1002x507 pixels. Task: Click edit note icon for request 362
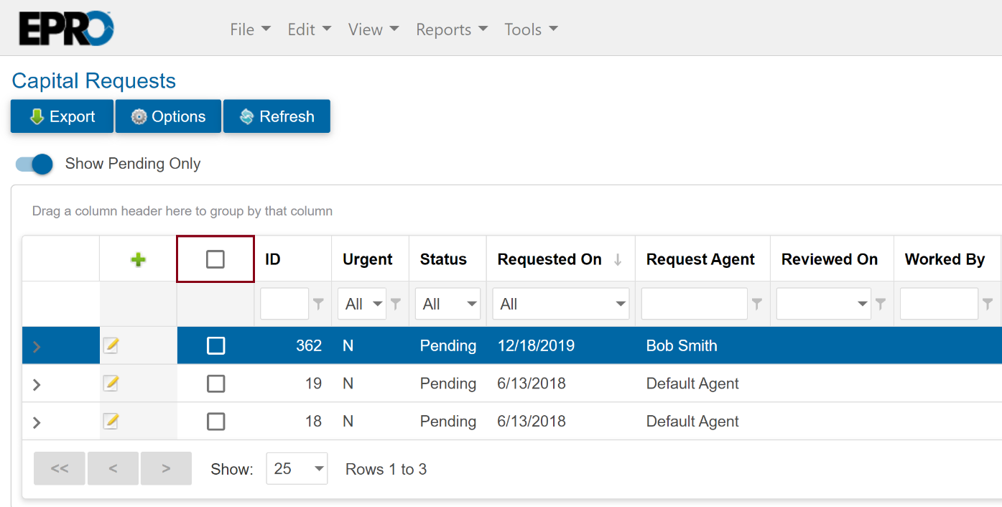(111, 346)
